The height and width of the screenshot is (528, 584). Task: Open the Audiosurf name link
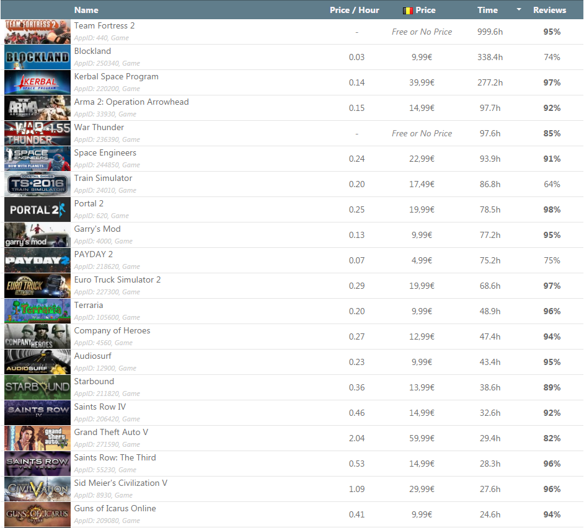[93, 356]
